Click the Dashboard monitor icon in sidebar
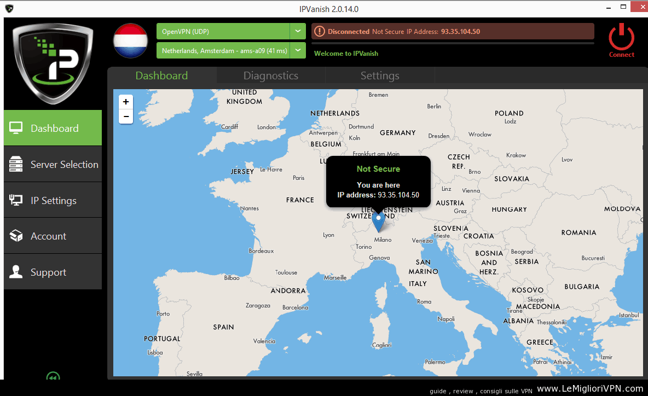The height and width of the screenshot is (396, 648). (x=16, y=128)
